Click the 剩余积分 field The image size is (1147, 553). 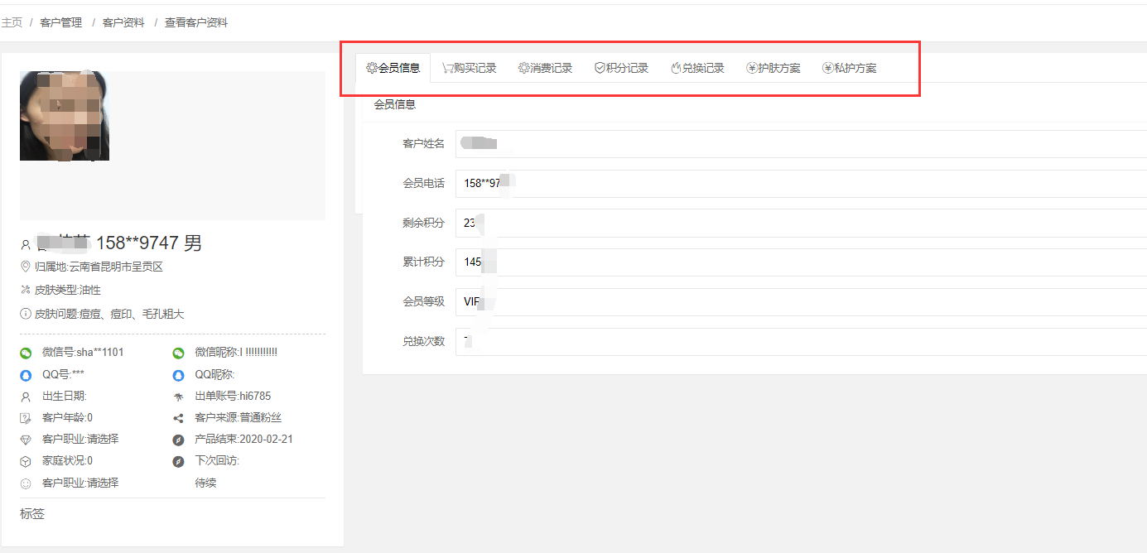pos(801,223)
